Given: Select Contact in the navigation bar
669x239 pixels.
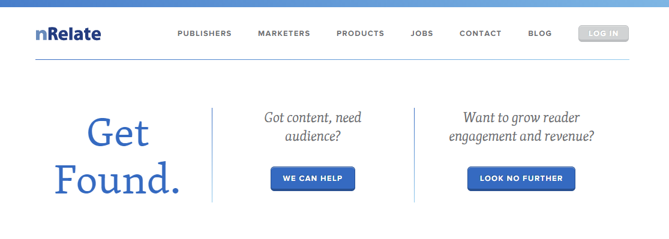Looking at the screenshot, I should coord(480,33).
